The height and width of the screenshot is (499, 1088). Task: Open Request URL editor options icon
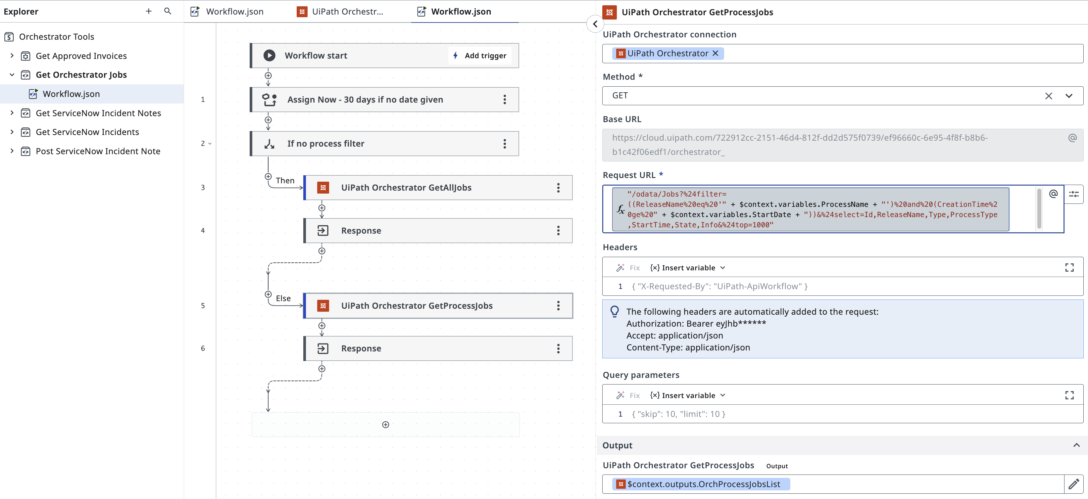pos(1074,194)
